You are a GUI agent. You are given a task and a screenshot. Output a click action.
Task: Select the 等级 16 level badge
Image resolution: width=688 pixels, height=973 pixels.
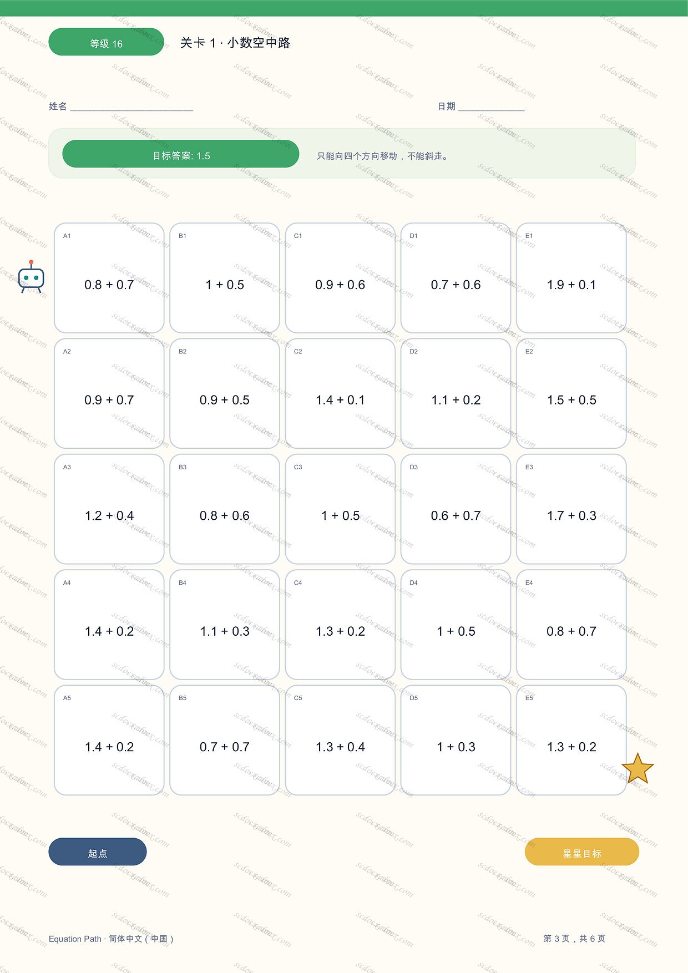106,42
